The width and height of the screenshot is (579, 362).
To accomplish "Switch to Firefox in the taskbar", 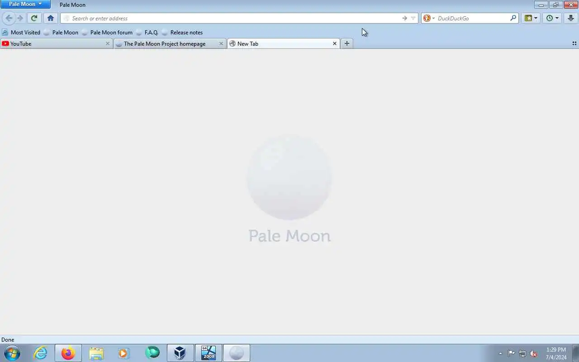I will pos(68,353).
